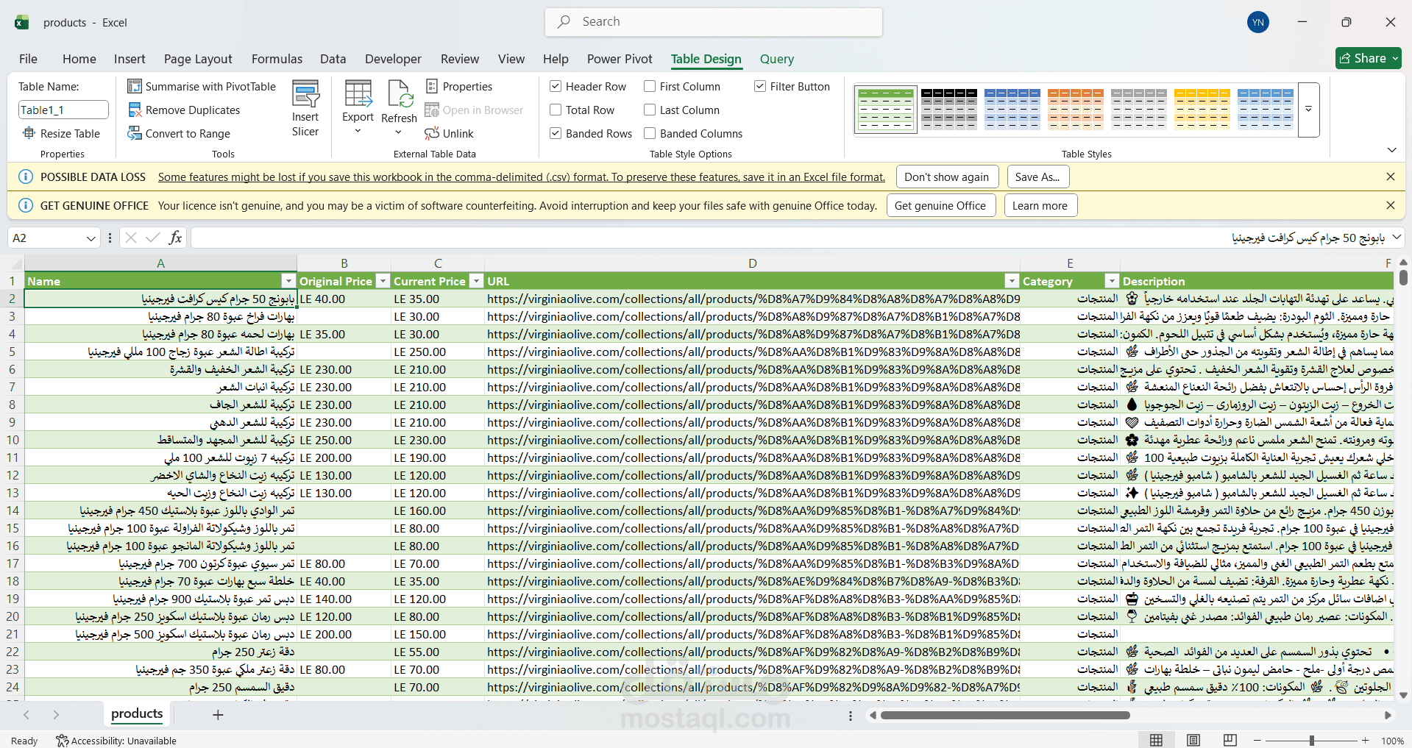Open the Insert Slicer tool
1412x748 pixels.
305,109
